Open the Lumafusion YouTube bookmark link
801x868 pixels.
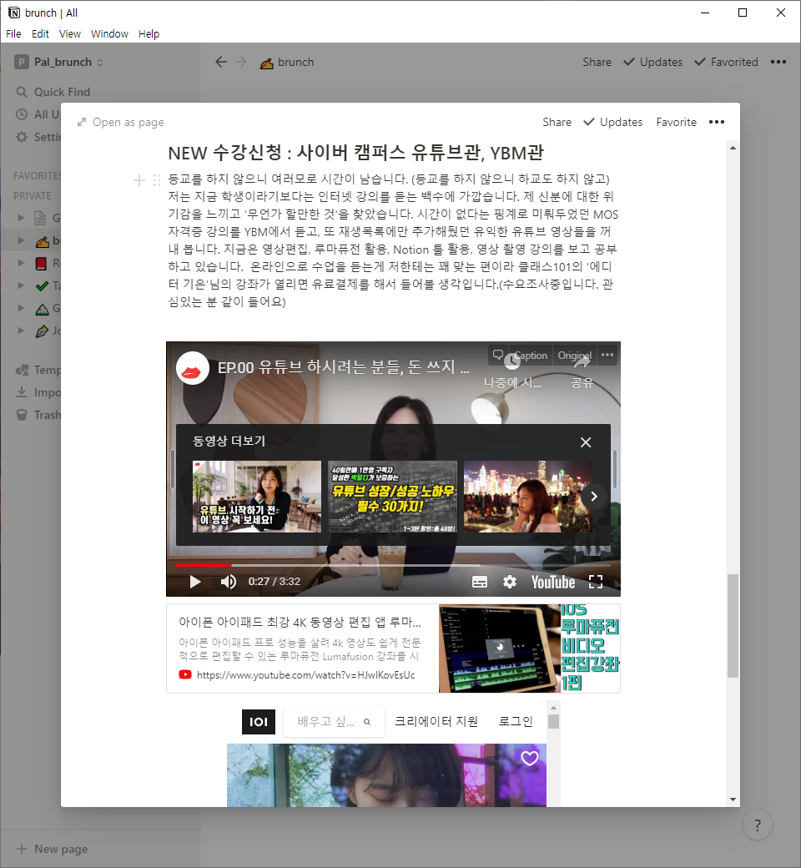click(393, 648)
